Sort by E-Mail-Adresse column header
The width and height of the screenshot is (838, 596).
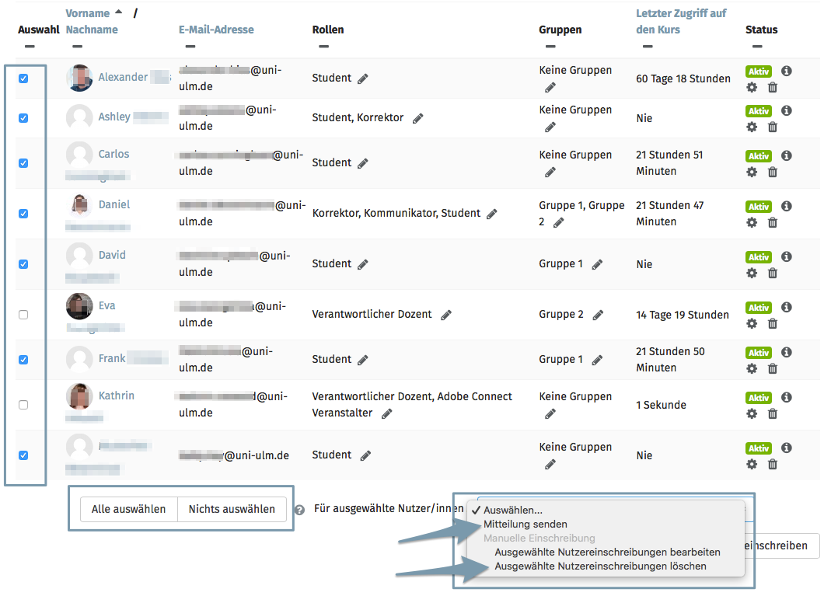[216, 30]
